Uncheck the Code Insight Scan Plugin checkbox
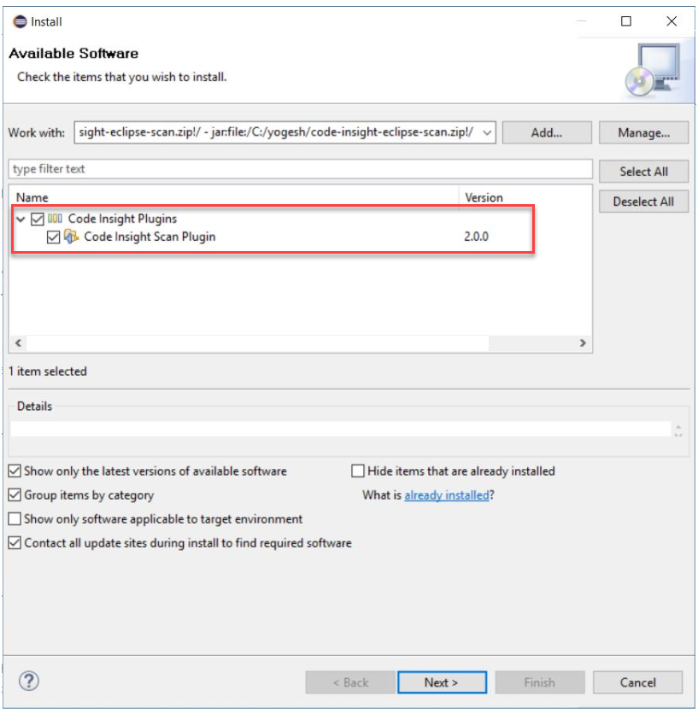This screenshot has width=698, height=714. 53,237
